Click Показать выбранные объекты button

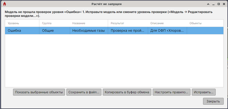[x=39, y=92]
